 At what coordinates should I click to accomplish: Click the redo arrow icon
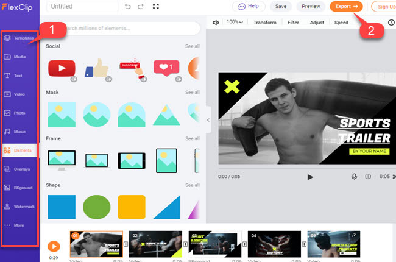(x=141, y=6)
